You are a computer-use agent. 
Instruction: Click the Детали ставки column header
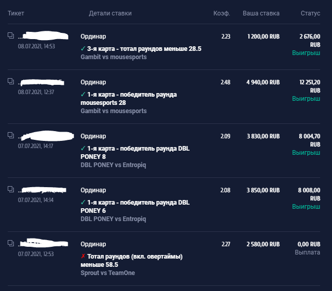pyautogui.click(x=110, y=13)
